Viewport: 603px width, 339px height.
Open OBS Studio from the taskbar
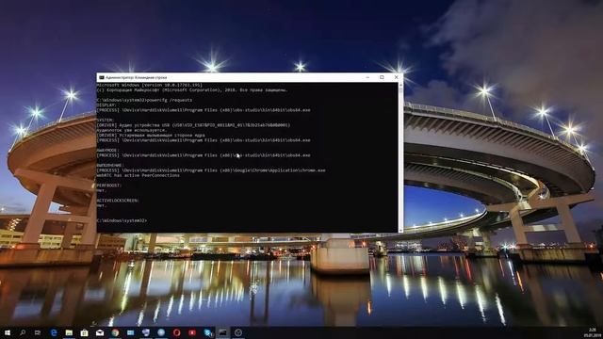(238, 332)
